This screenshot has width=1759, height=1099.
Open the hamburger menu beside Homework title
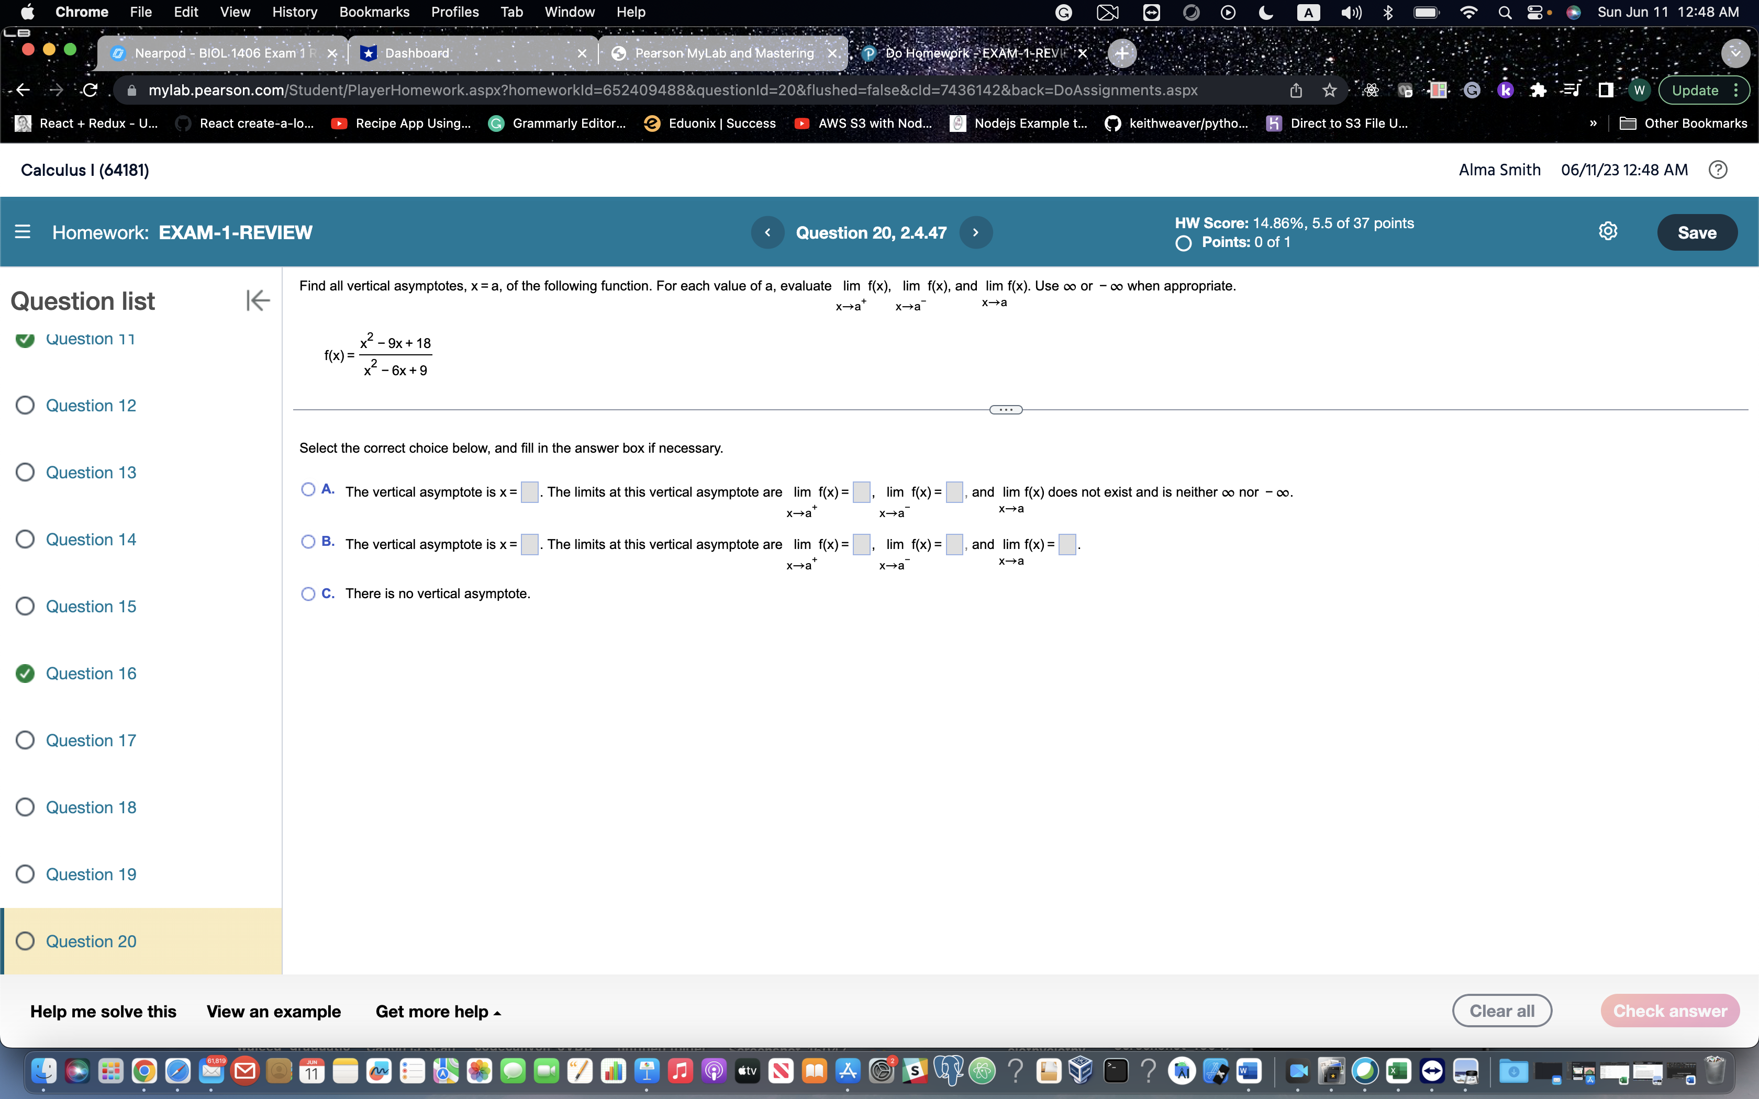(23, 231)
